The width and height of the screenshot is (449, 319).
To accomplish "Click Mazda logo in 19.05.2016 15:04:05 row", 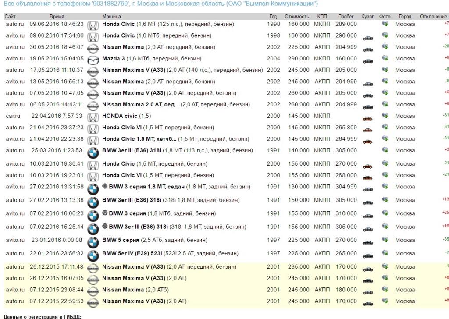I will pos(93,60).
